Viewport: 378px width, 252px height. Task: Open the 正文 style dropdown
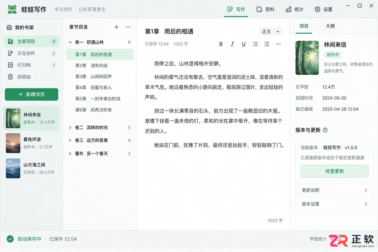(x=271, y=31)
